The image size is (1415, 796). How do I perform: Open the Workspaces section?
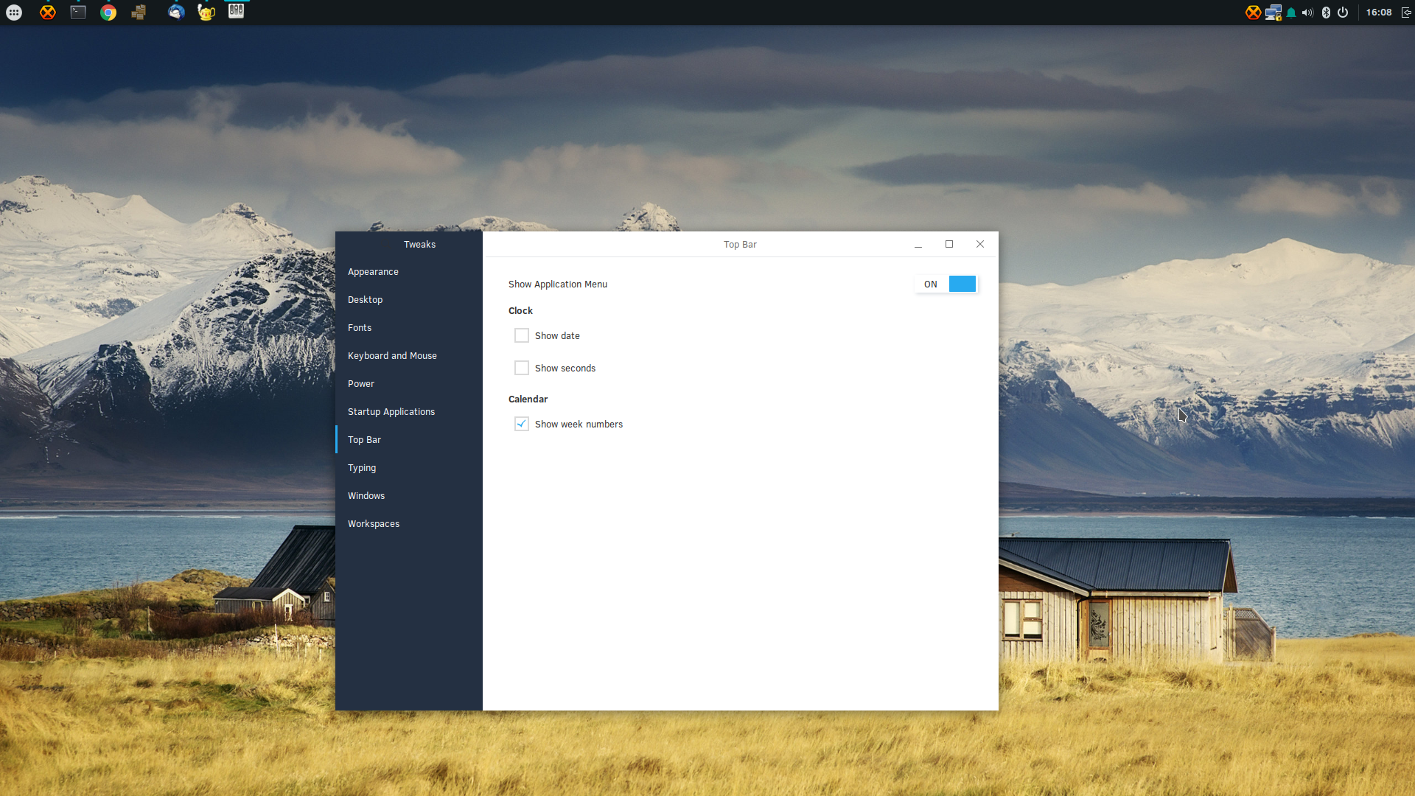click(409, 524)
